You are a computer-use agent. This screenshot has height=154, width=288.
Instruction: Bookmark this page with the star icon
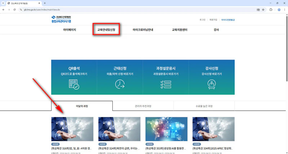click(263, 10)
